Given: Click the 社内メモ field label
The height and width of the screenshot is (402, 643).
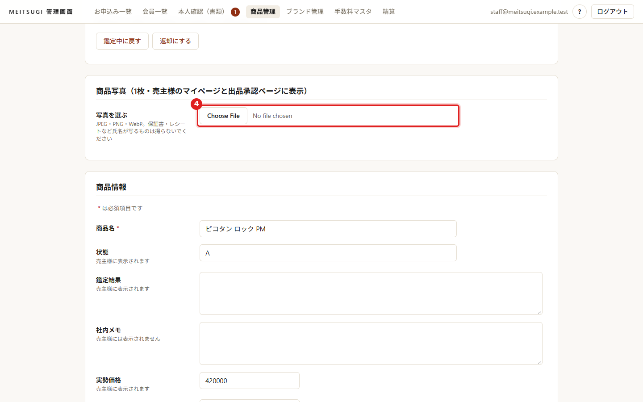Looking at the screenshot, I should (x=109, y=330).
